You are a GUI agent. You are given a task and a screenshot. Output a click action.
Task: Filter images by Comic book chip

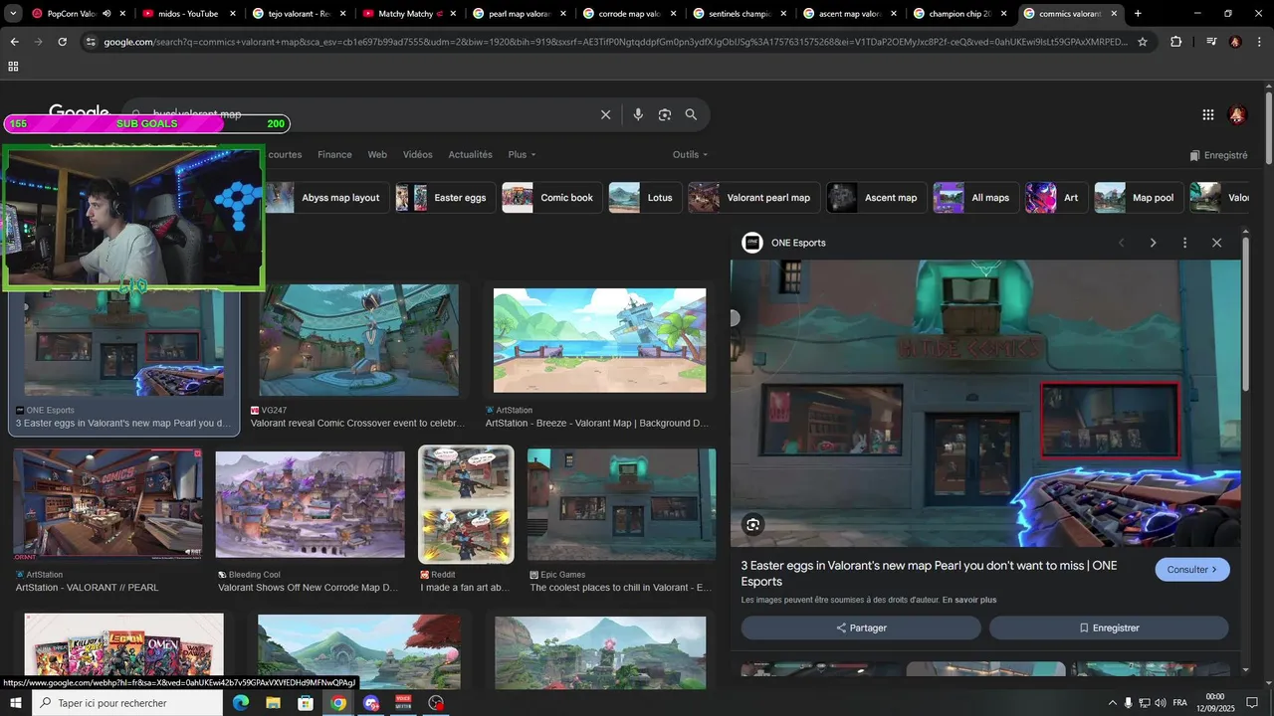pyautogui.click(x=551, y=198)
